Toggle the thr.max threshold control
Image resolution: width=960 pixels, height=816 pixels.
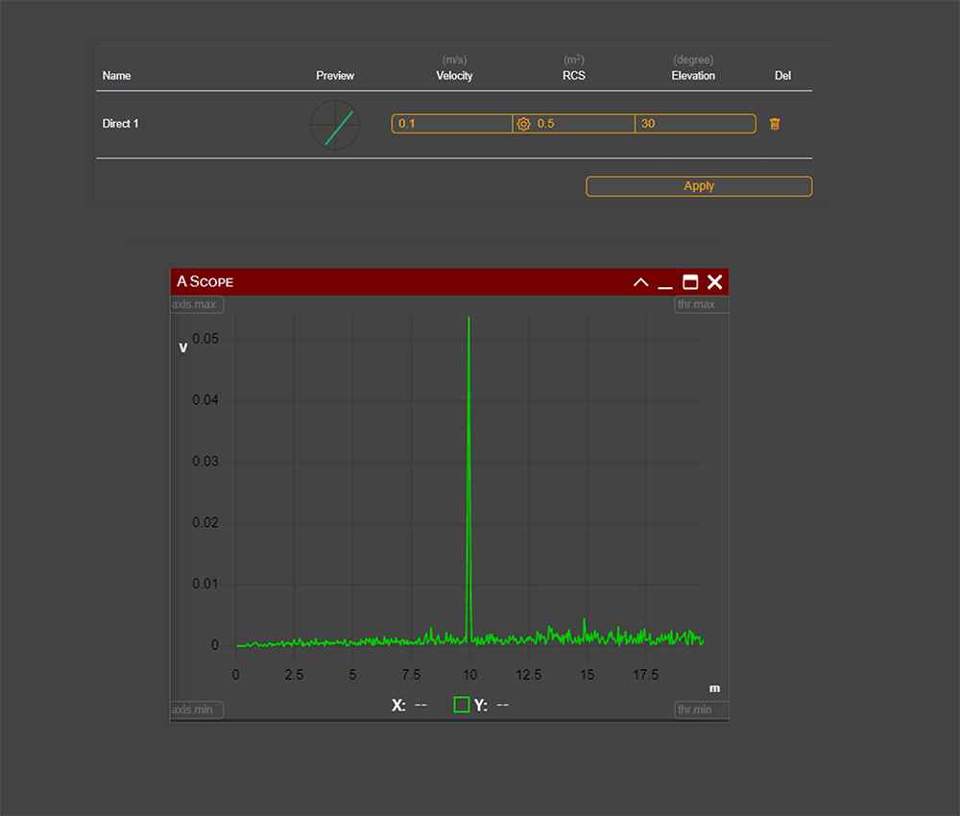pyautogui.click(x=701, y=304)
